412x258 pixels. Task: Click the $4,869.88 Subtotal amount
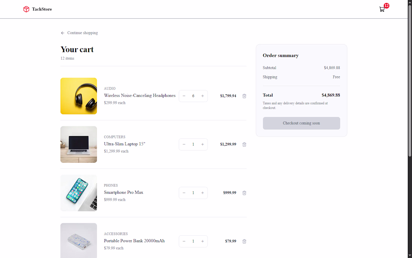pyautogui.click(x=332, y=67)
